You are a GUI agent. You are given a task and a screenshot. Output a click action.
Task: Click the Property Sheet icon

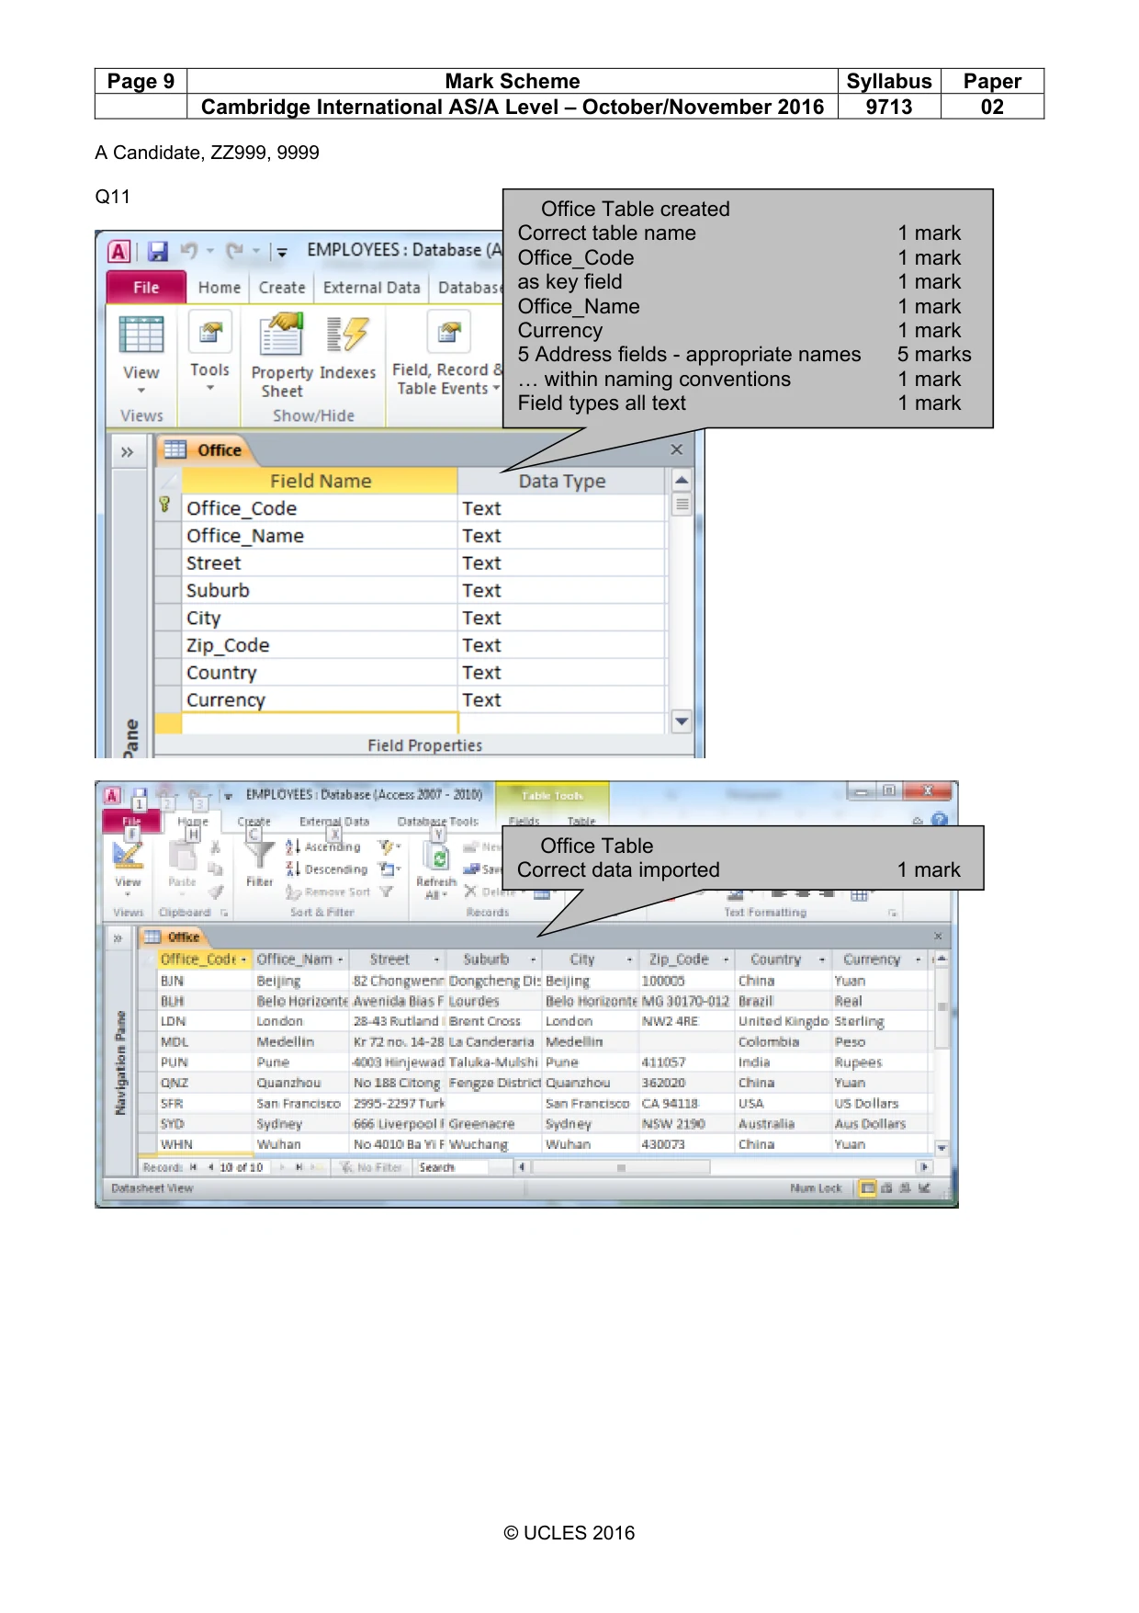[x=281, y=334]
